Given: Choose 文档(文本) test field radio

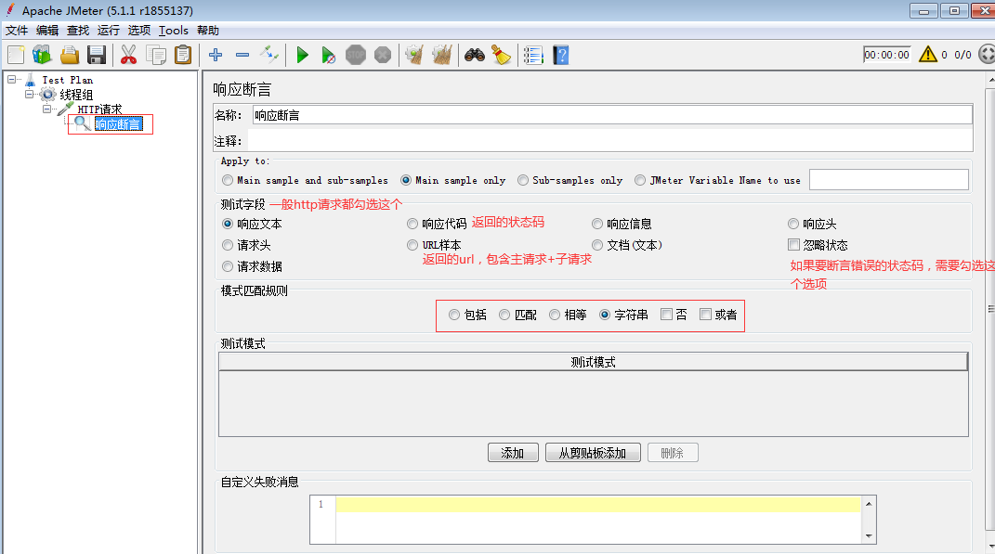Looking at the screenshot, I should (597, 245).
